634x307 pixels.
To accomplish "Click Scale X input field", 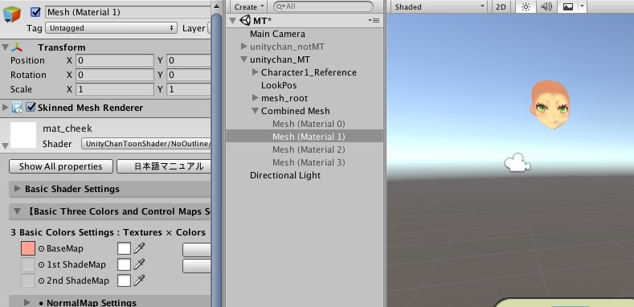I will [x=115, y=89].
